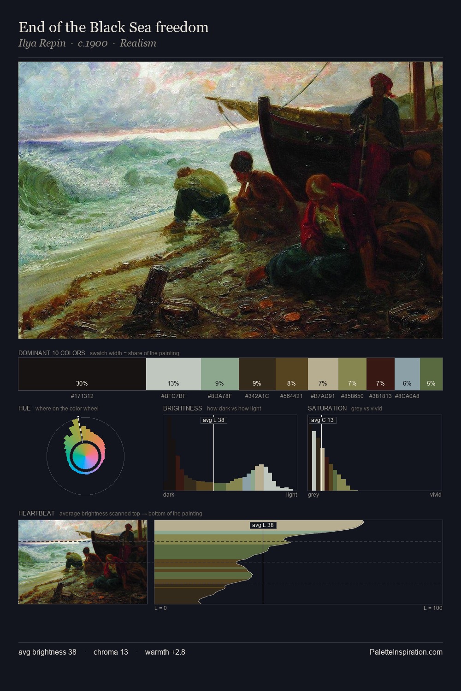Select the #B7AD91 hex code text
Image resolution: width=461 pixels, height=691 pixels.
pyautogui.click(x=323, y=396)
